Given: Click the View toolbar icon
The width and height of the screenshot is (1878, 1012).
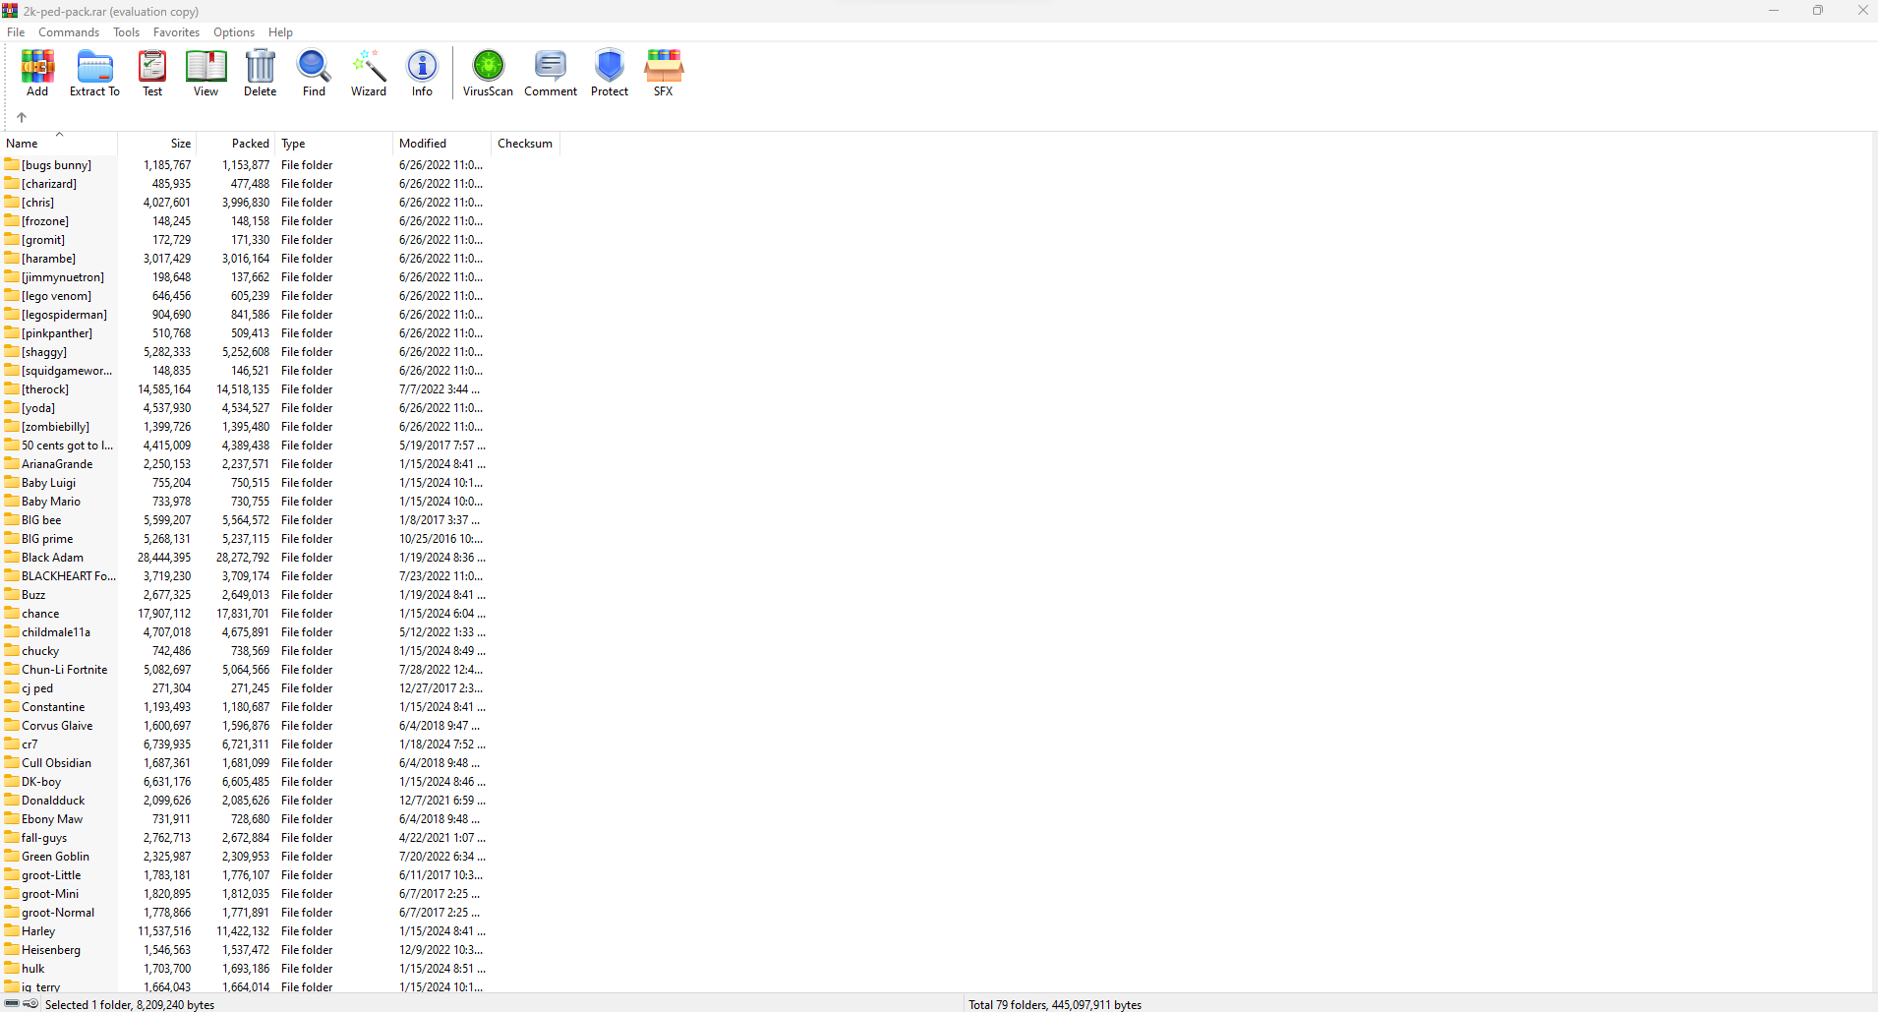Looking at the screenshot, I should coord(206,73).
